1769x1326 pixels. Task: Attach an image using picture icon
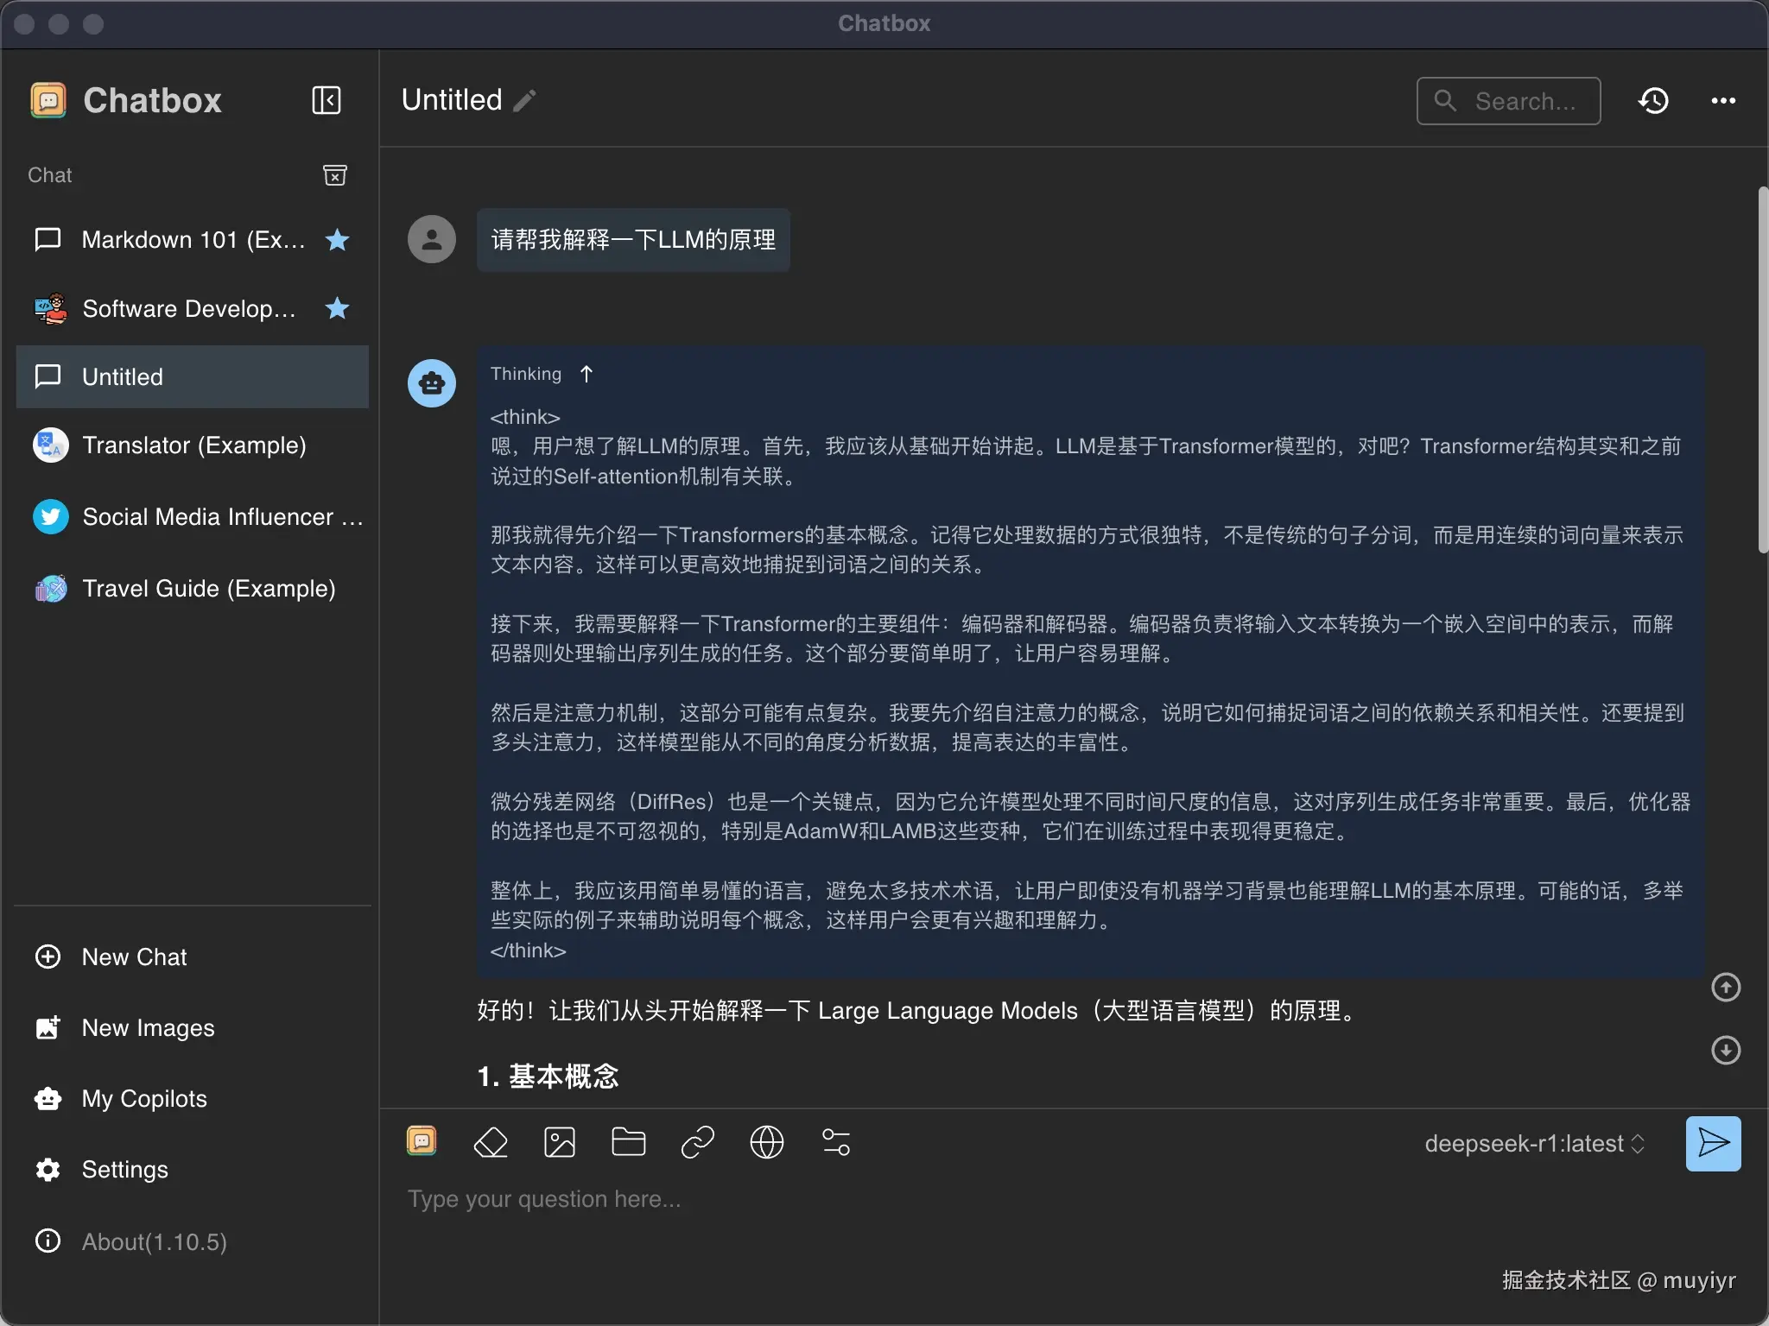click(560, 1143)
